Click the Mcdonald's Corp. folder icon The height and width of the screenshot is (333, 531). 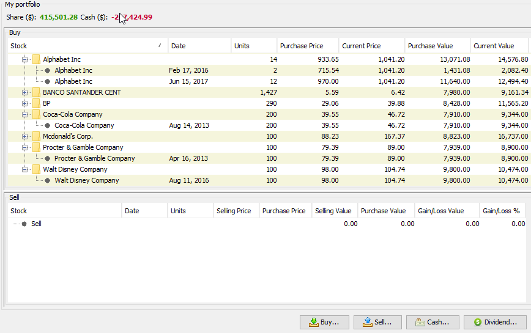coord(36,137)
